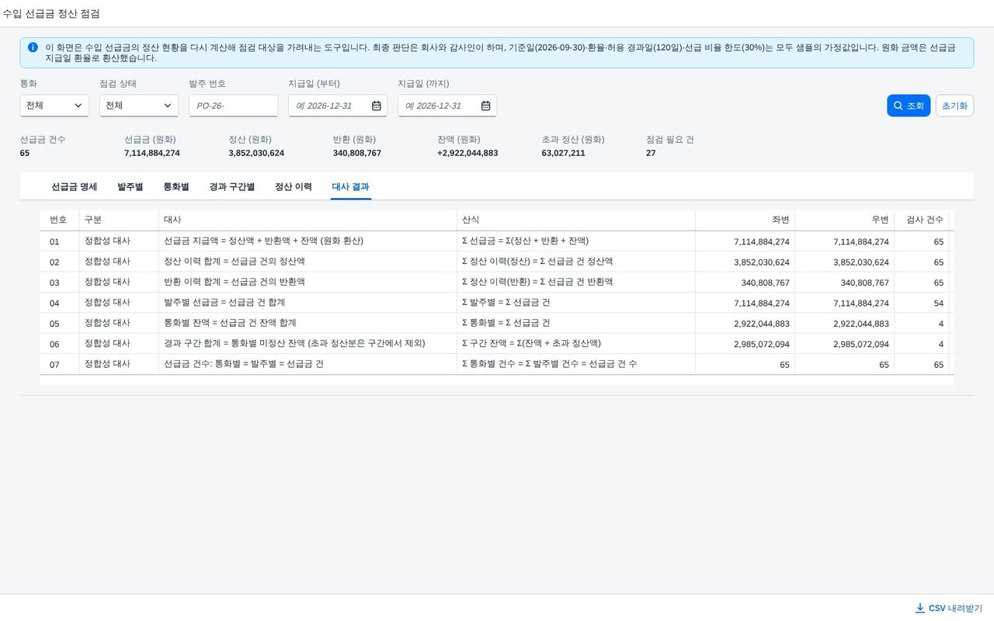This screenshot has height=621, width=994.
Task: Click the download icon beside CSV 내려받기
Action: (920, 608)
